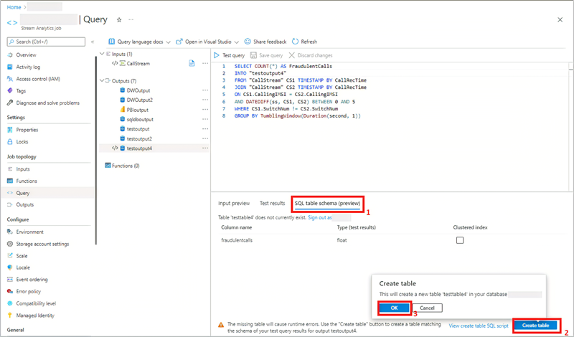Click the Query language docs book icon

tap(112, 42)
